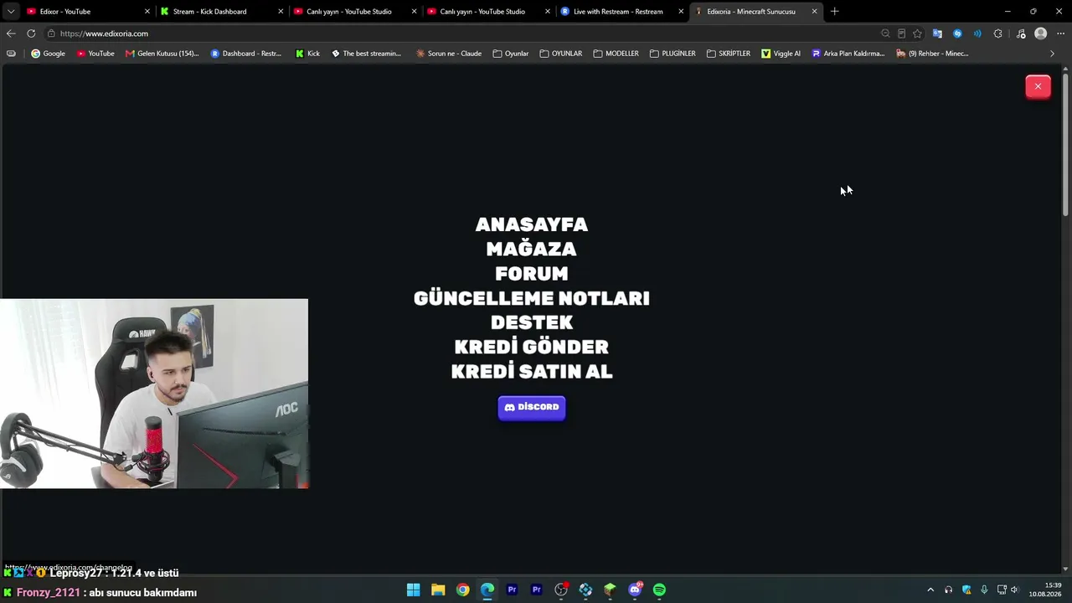
Task: Click the blue DISCORD button
Action: pos(532,407)
